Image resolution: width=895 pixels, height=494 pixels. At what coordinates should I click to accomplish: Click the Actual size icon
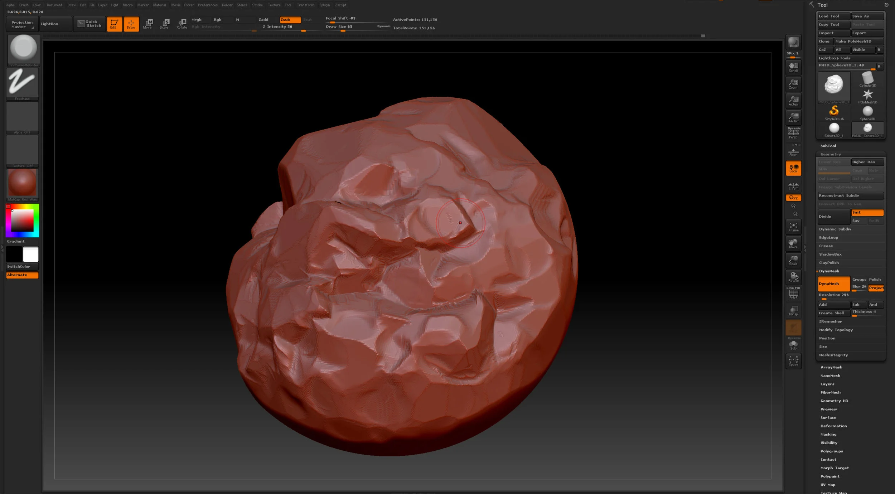pyautogui.click(x=793, y=101)
